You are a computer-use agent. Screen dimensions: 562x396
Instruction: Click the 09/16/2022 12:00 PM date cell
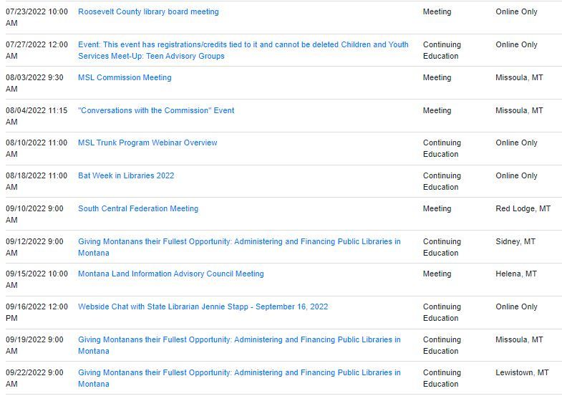point(37,313)
